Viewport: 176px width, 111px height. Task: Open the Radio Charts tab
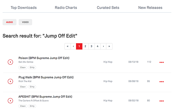[x=66, y=8]
